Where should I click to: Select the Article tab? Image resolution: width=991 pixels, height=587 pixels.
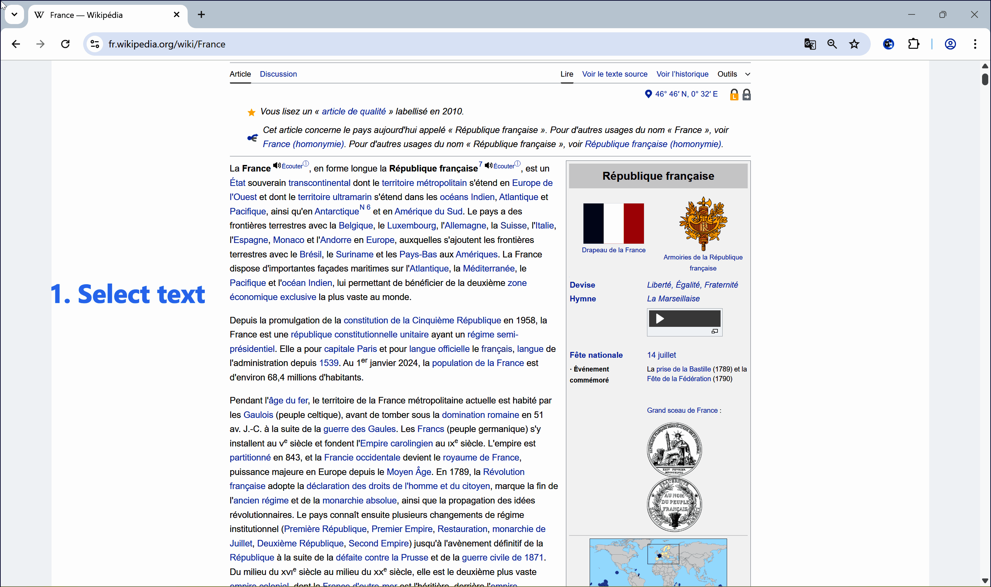[240, 74]
